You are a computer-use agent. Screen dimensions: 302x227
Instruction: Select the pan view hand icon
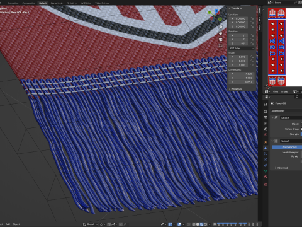[220, 33]
